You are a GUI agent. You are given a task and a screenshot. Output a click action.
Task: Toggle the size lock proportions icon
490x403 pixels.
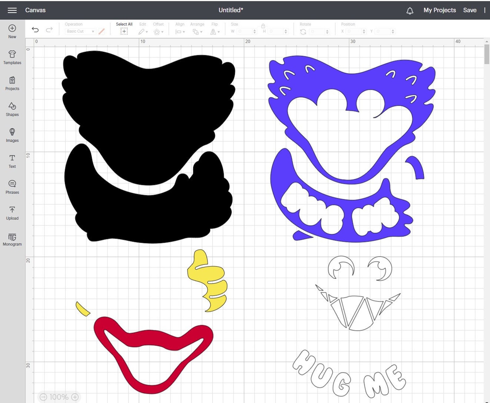click(263, 26)
